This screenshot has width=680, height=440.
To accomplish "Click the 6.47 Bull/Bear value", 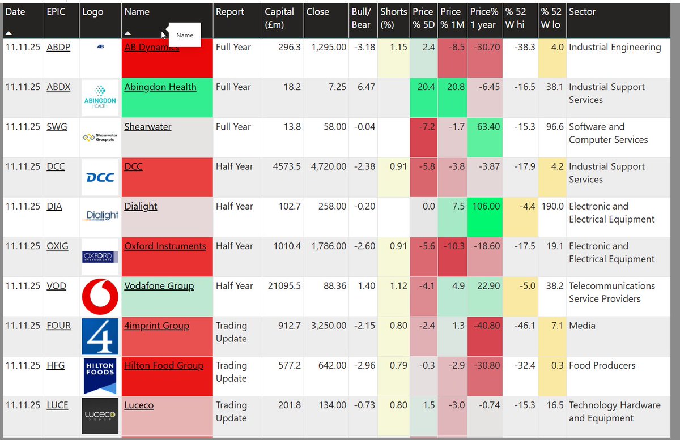I will (x=367, y=87).
